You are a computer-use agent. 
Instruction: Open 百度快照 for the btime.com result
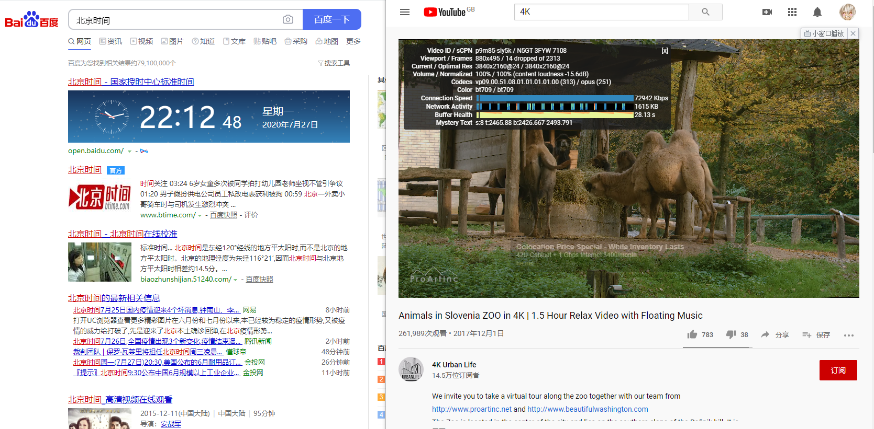click(224, 215)
